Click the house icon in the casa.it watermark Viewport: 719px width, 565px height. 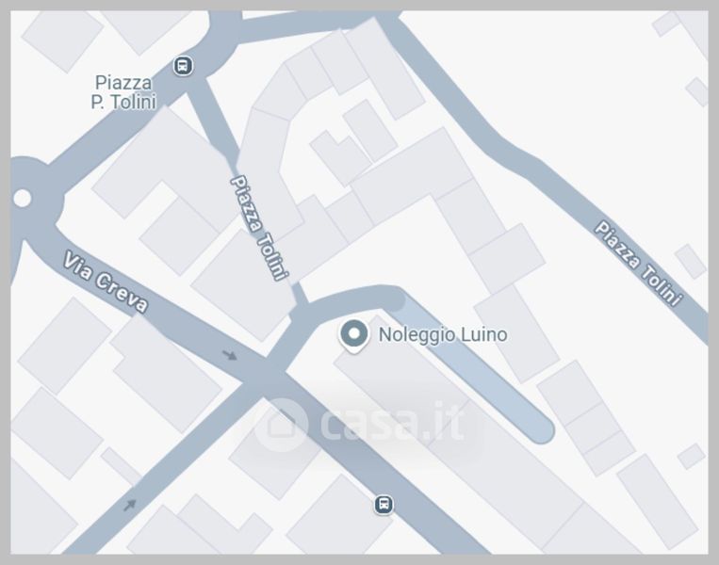[x=281, y=425]
